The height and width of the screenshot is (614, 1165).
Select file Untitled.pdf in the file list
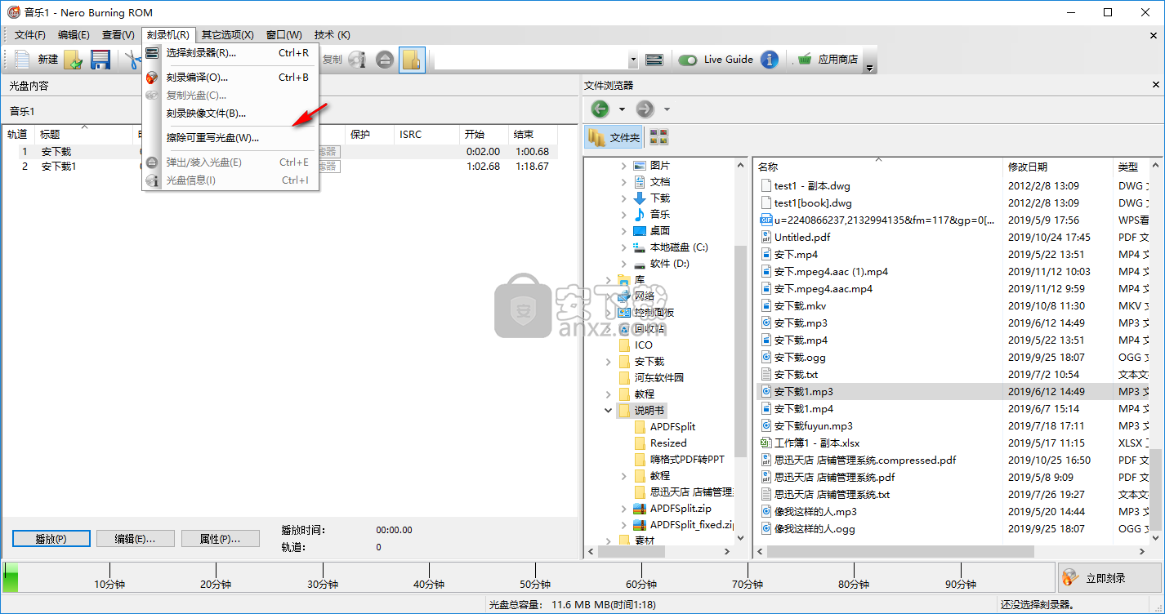tap(795, 238)
